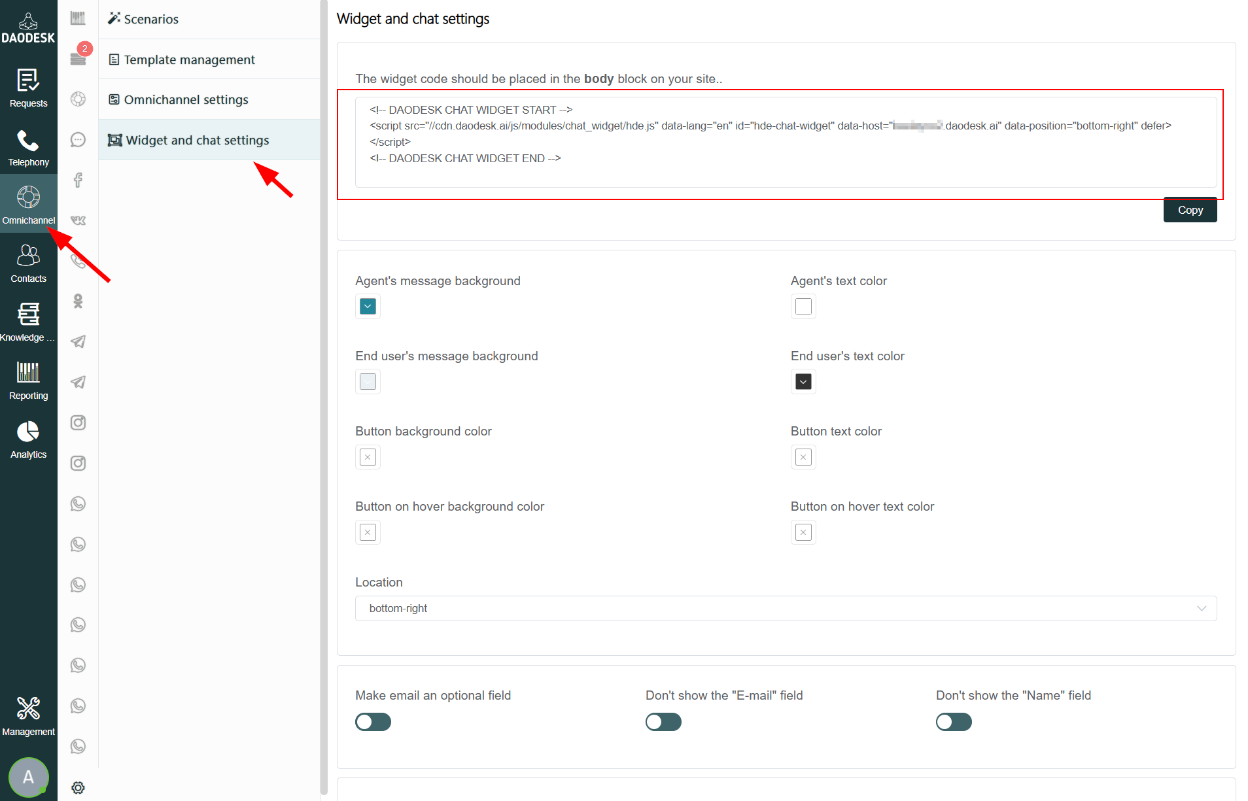The width and height of the screenshot is (1248, 801).
Task: Open the chat bubble channel icon
Action: [78, 140]
